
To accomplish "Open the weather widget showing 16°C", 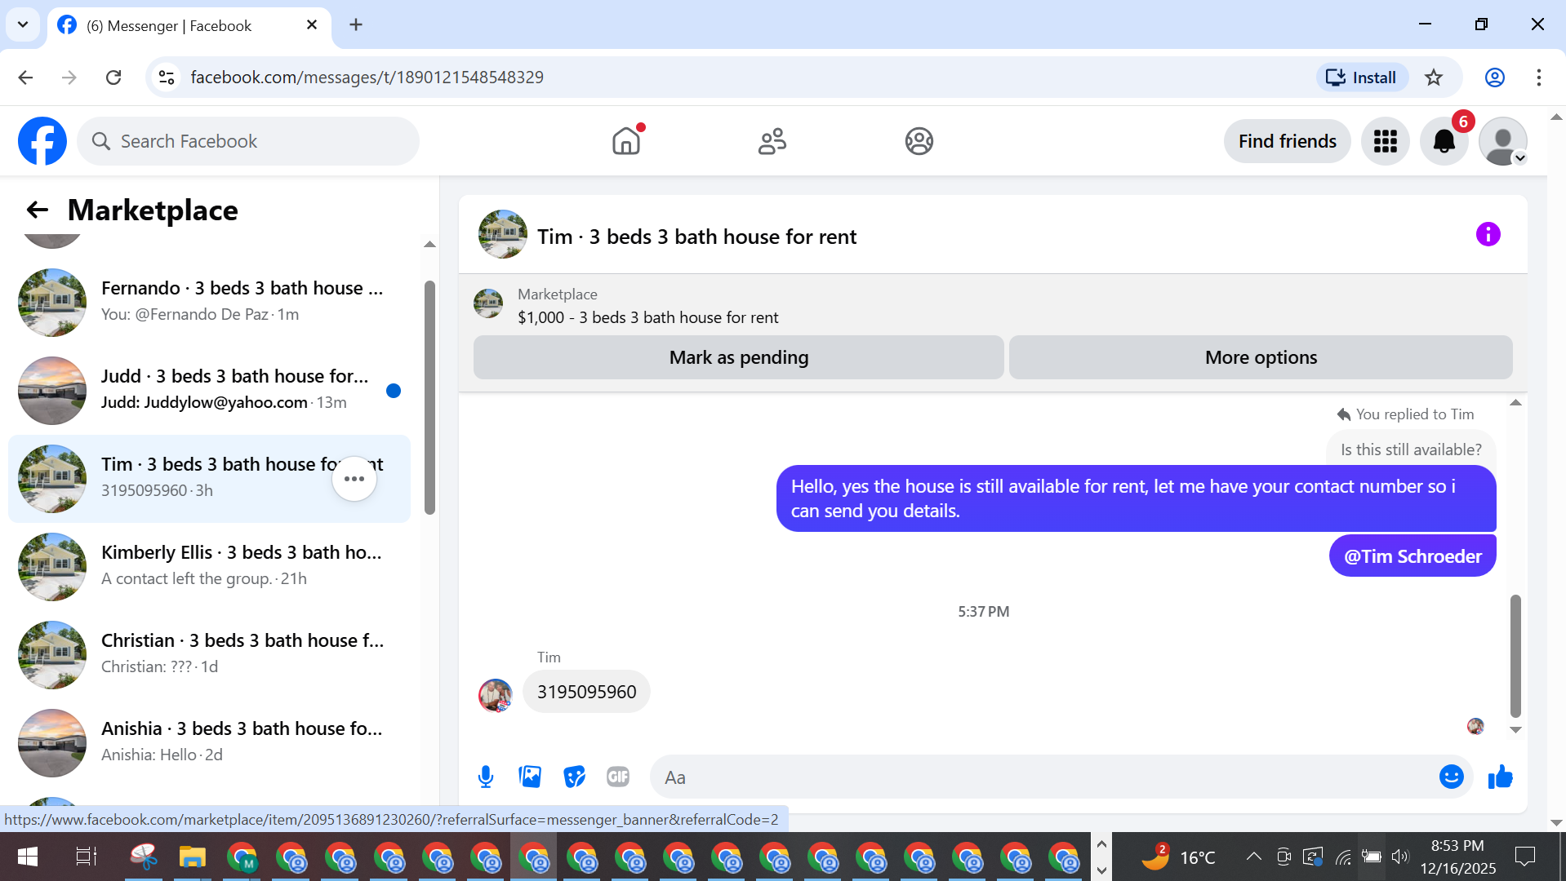I will point(1178,857).
